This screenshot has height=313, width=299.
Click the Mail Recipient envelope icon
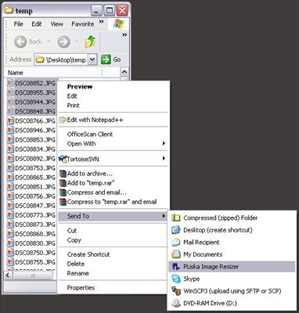176,242
